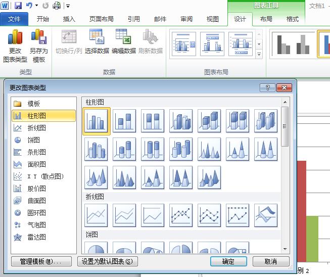Click the chart list scrollbar down arrow
330x277 pixels.
click(x=285, y=249)
